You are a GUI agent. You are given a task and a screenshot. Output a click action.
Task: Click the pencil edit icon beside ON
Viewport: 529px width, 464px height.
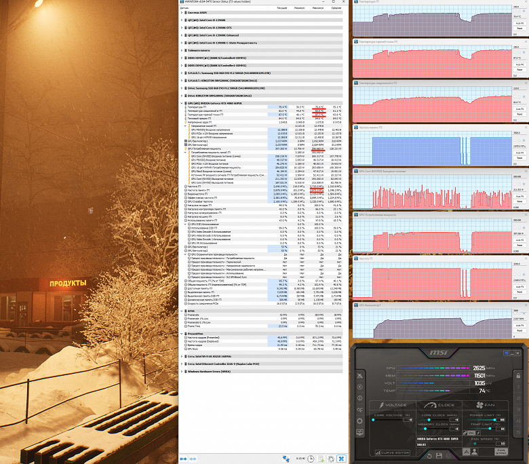pyautogui.click(x=478, y=433)
